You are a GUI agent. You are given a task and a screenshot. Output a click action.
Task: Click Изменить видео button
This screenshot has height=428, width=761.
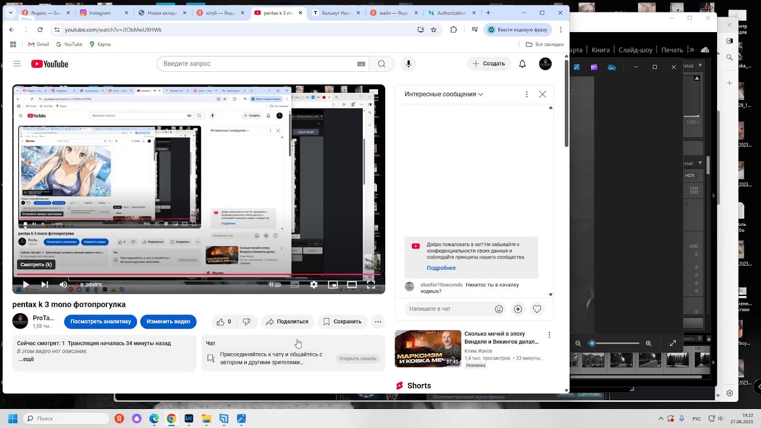168,322
